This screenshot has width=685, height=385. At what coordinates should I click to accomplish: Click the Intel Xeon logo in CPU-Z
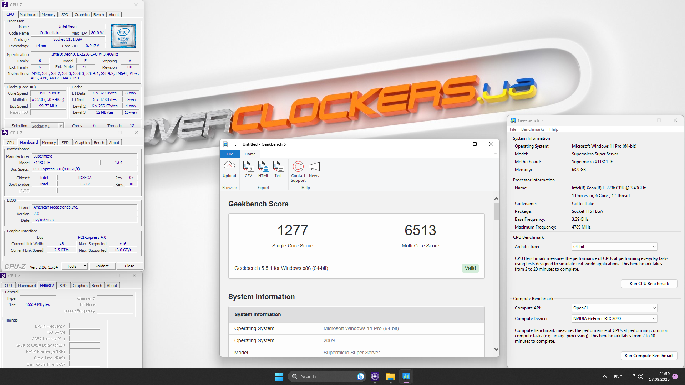(x=123, y=36)
